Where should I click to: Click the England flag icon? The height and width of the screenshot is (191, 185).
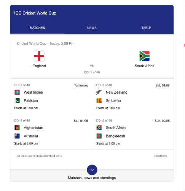click(x=39, y=56)
